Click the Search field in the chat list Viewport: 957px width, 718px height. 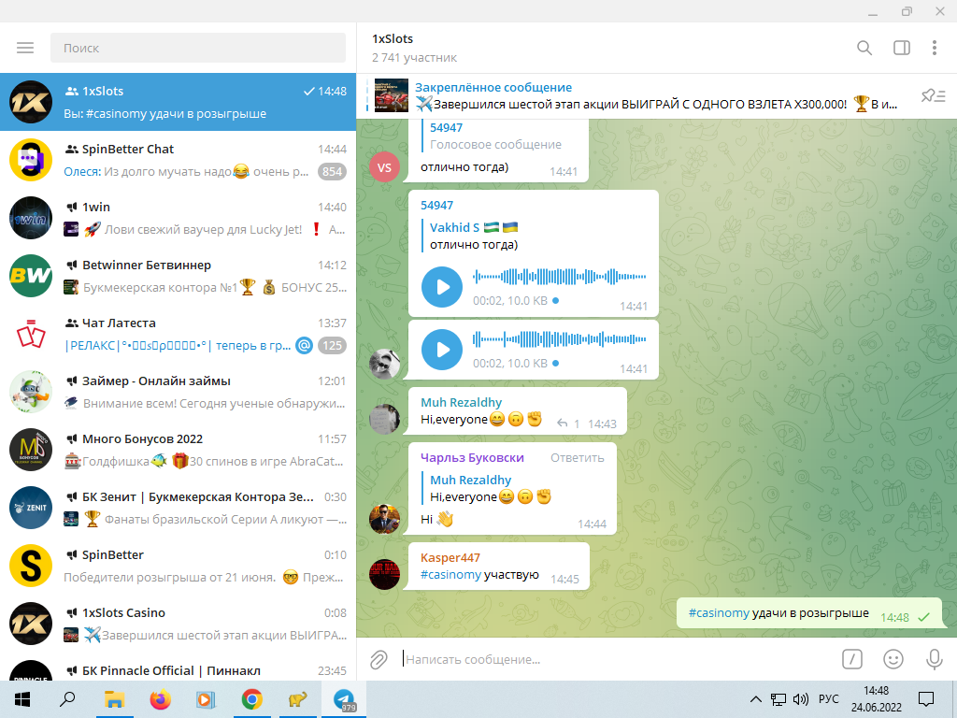[196, 48]
